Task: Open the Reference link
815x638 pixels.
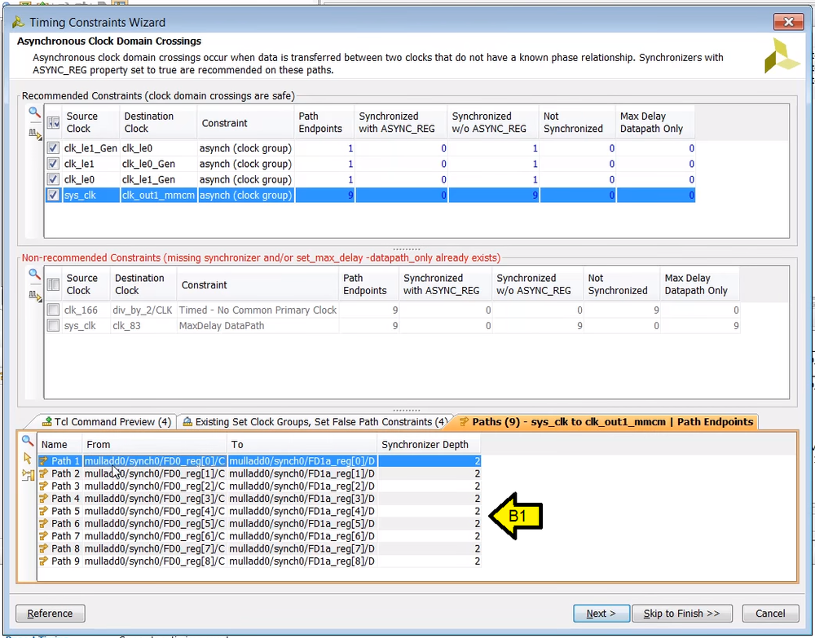Action: tap(50, 613)
